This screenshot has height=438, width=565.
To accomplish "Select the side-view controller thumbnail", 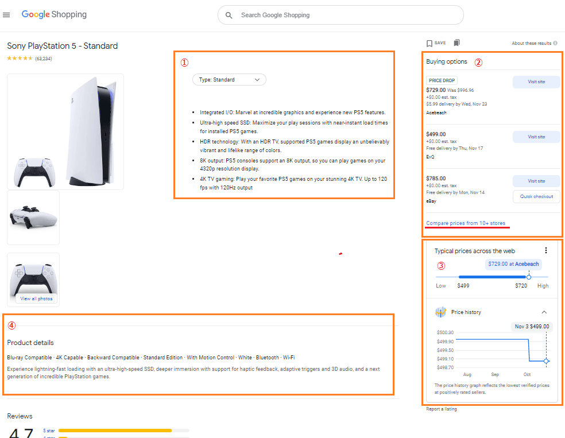I will 33,218.
